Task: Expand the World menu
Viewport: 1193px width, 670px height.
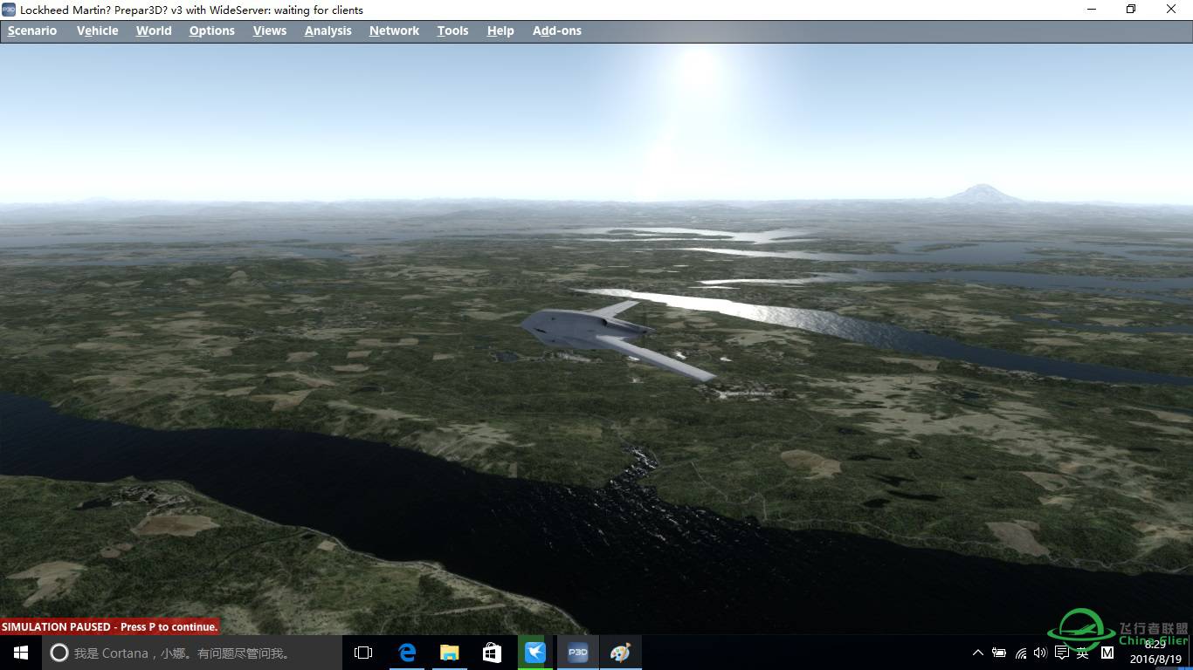Action: [154, 31]
